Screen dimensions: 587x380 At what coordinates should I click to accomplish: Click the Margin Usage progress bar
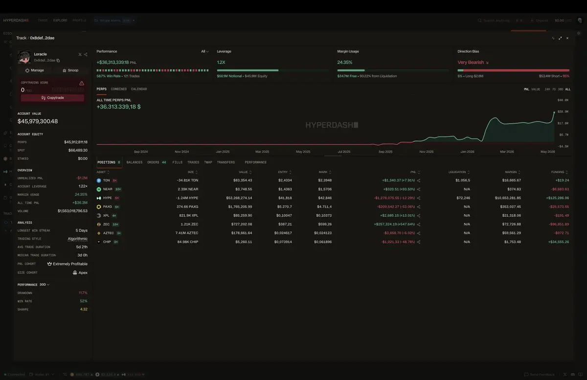click(393, 70)
